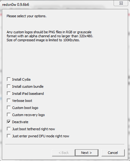Click the grayed-out < Back button
This screenshot has width=130, height=161.
[x=63, y=153]
